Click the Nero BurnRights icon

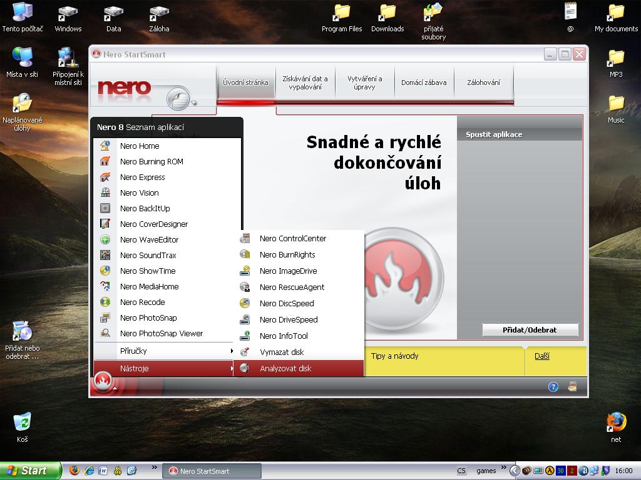click(x=245, y=254)
